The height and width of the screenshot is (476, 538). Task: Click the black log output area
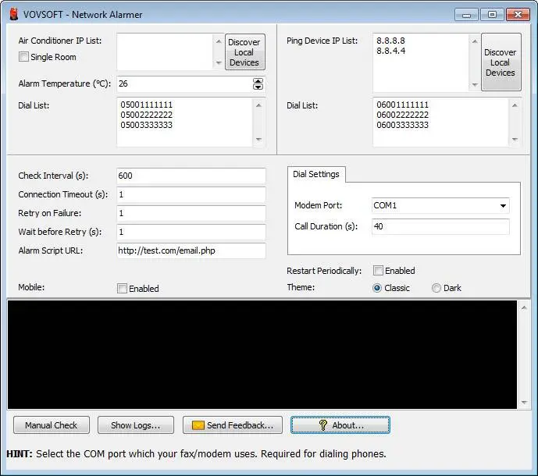click(262, 354)
